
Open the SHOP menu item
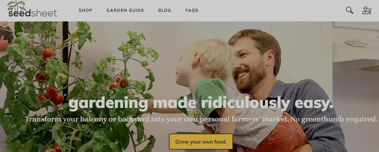tap(85, 10)
